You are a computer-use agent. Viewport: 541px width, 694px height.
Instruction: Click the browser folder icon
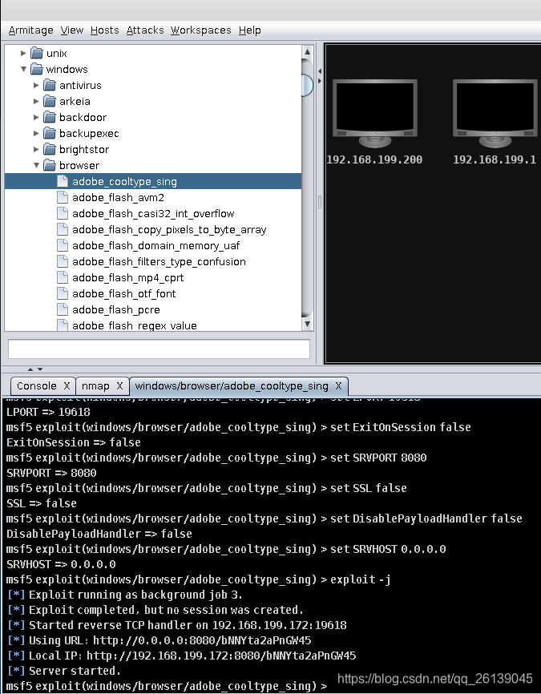50,165
